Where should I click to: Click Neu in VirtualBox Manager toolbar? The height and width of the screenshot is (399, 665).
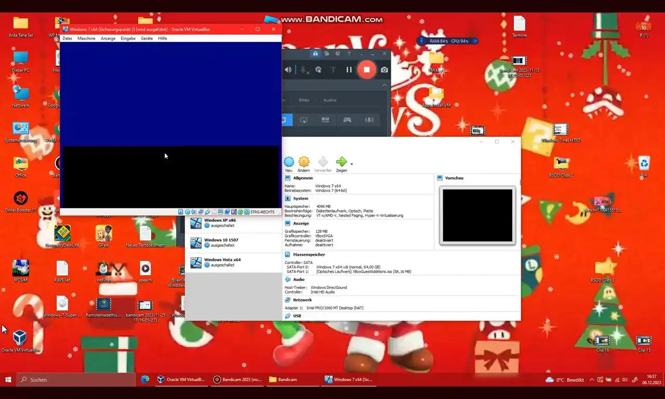click(x=289, y=165)
